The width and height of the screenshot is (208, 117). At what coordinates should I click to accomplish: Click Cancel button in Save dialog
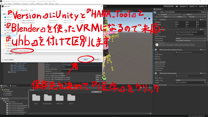96,60
